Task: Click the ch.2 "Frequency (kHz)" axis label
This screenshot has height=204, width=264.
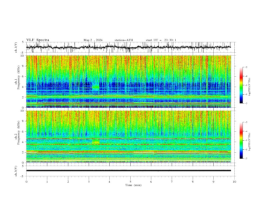Action: (x=18, y=133)
